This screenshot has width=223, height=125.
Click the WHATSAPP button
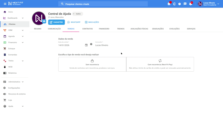pos(74,22)
